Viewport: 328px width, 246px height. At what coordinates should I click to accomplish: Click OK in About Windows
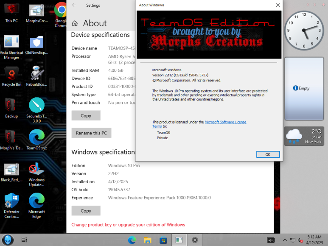268,154
